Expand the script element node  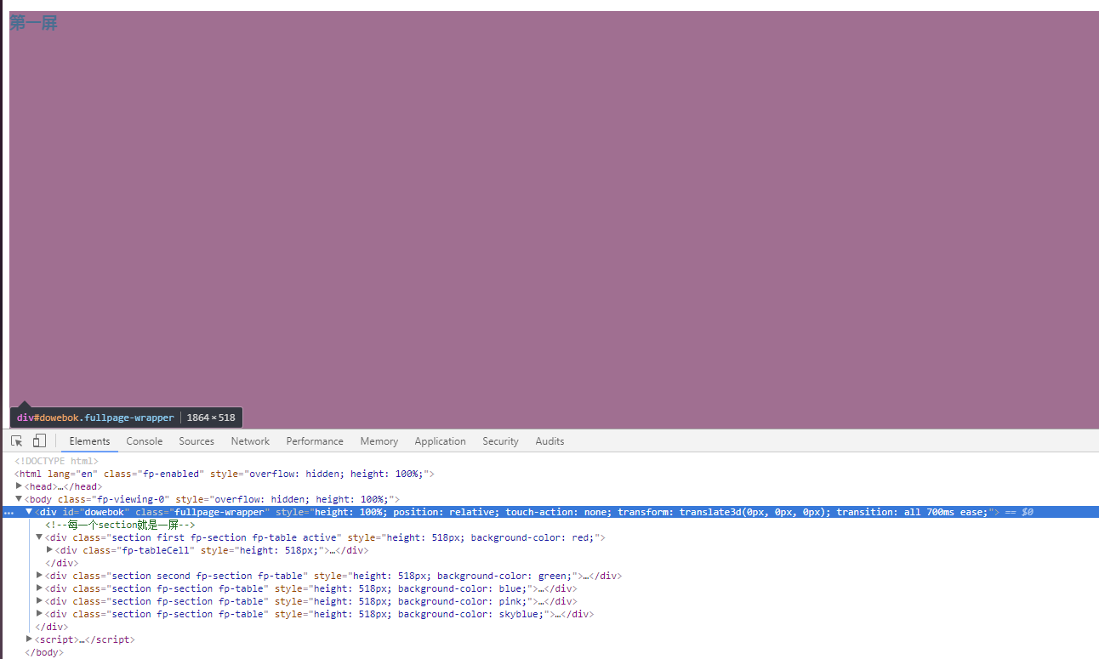pos(30,639)
